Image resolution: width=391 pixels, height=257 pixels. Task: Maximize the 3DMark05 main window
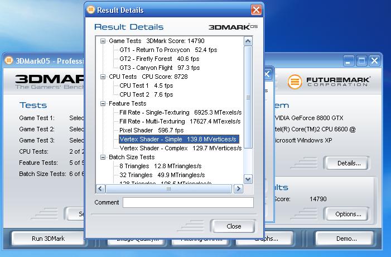click(361, 61)
